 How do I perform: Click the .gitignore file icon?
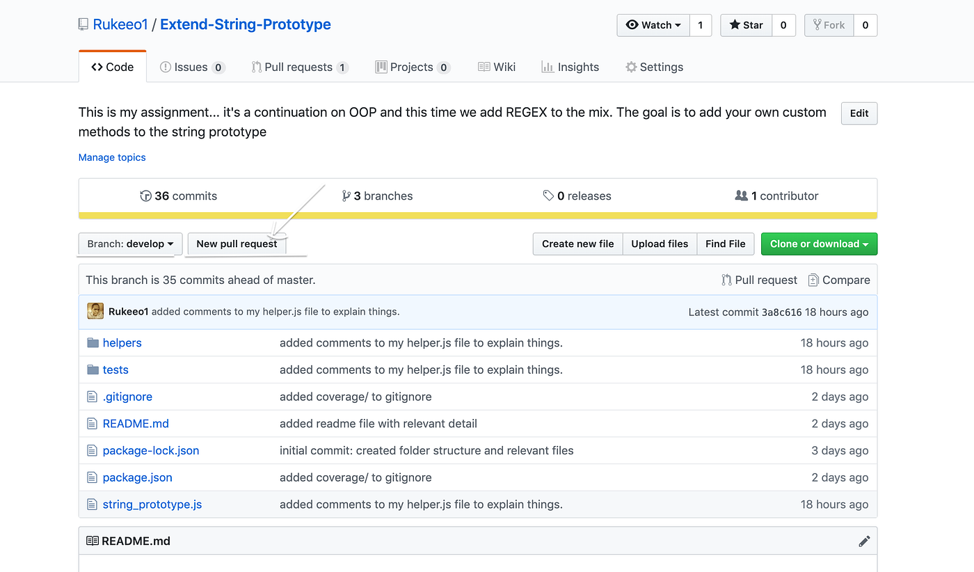(92, 397)
